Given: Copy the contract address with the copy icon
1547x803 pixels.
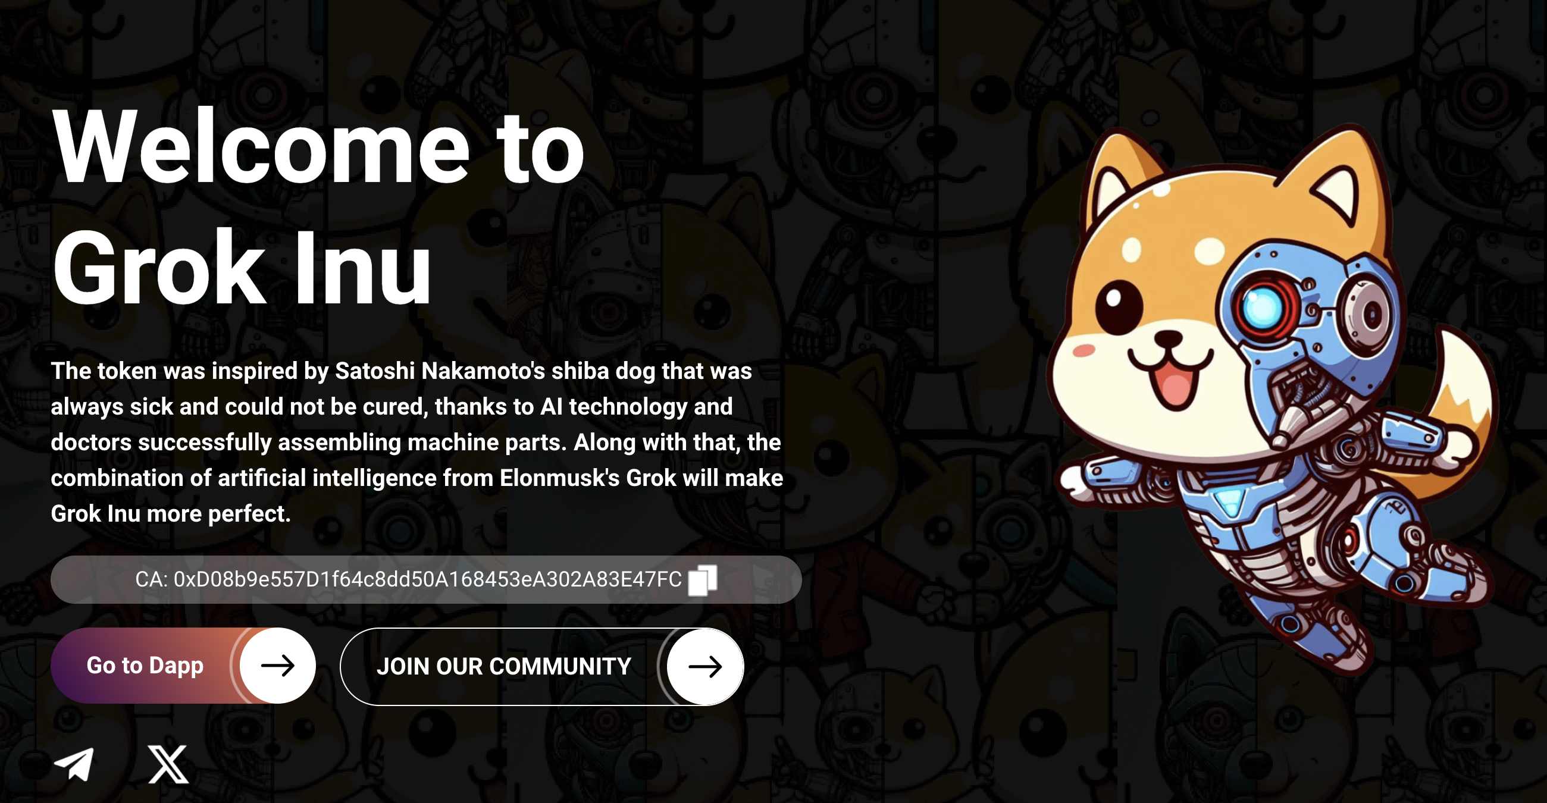Looking at the screenshot, I should (703, 580).
